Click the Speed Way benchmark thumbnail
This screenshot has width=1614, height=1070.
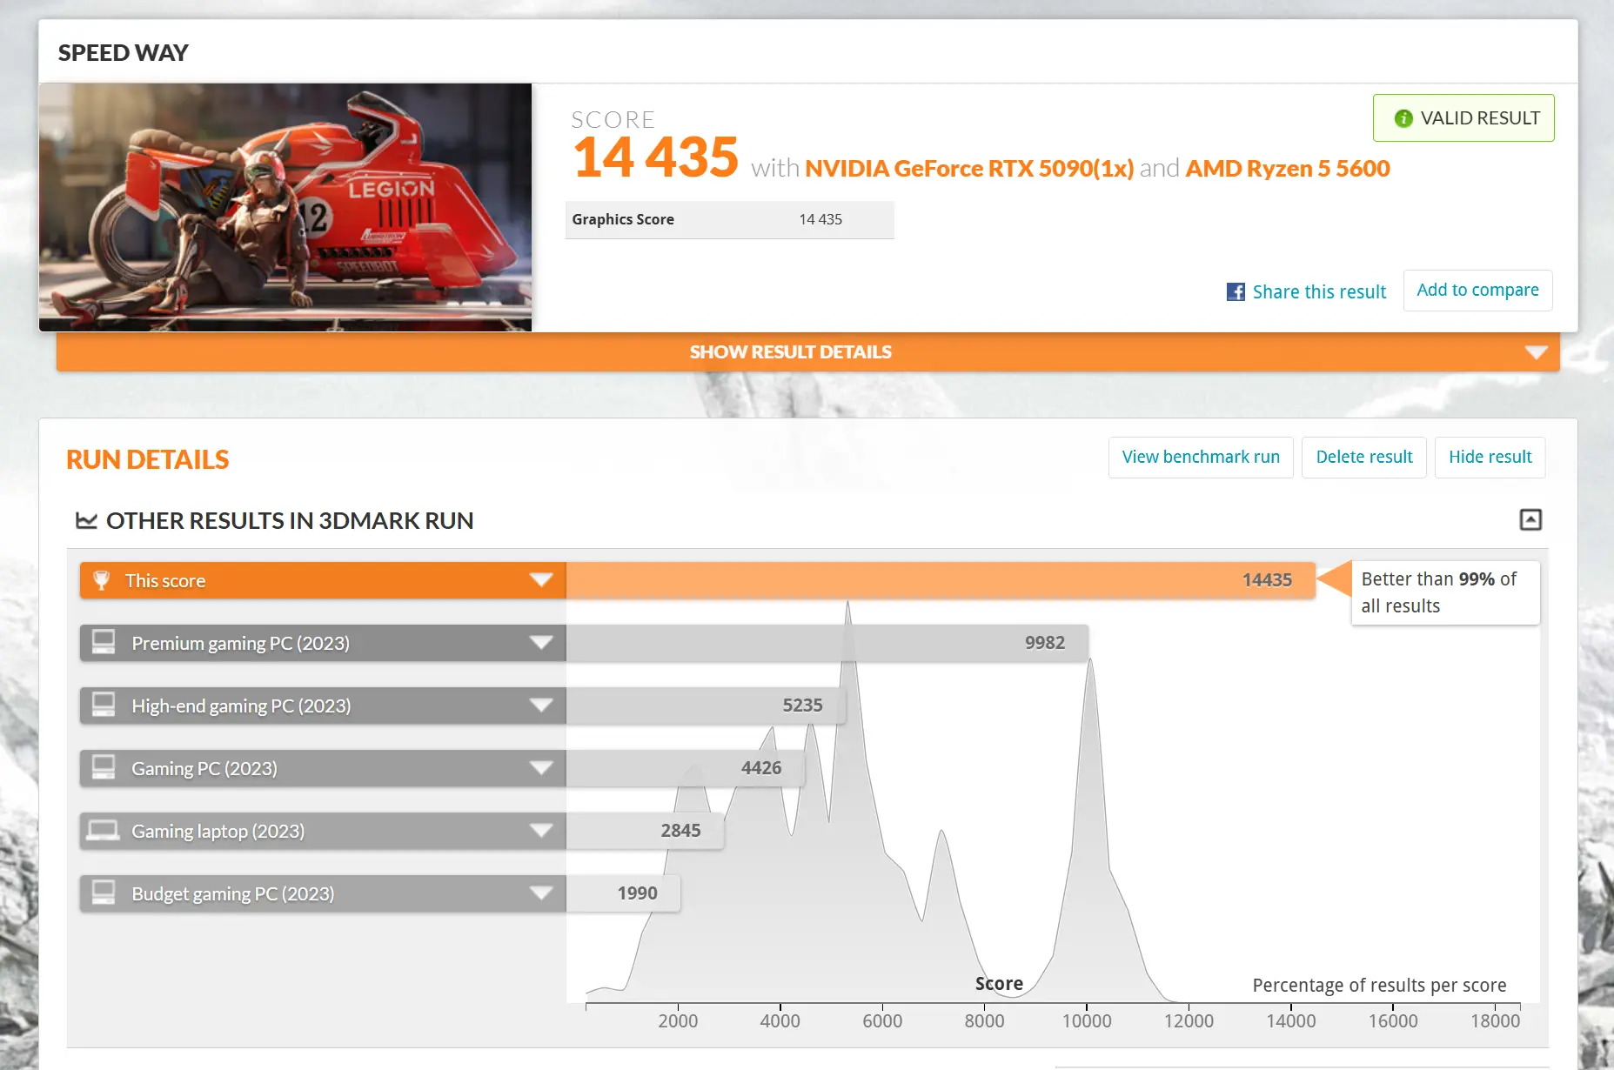coord(285,207)
